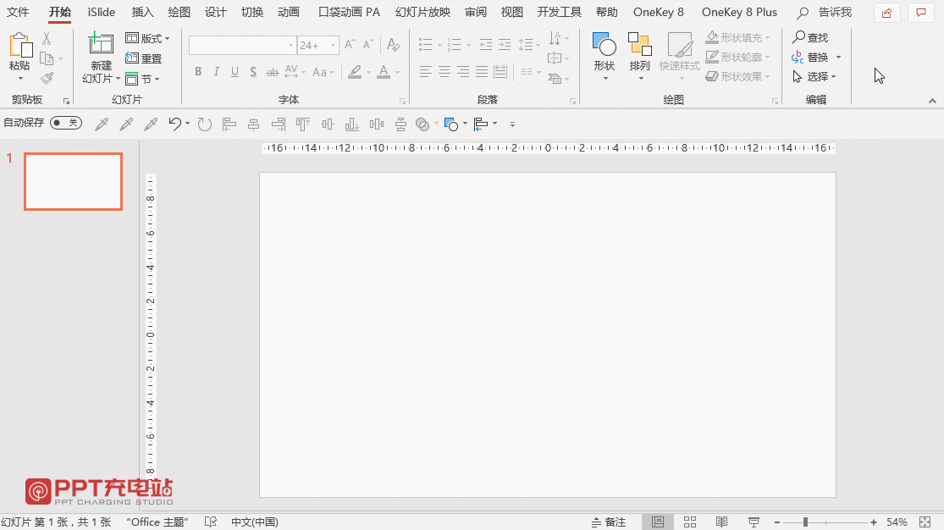Click the fit slide to window icon

925,522
